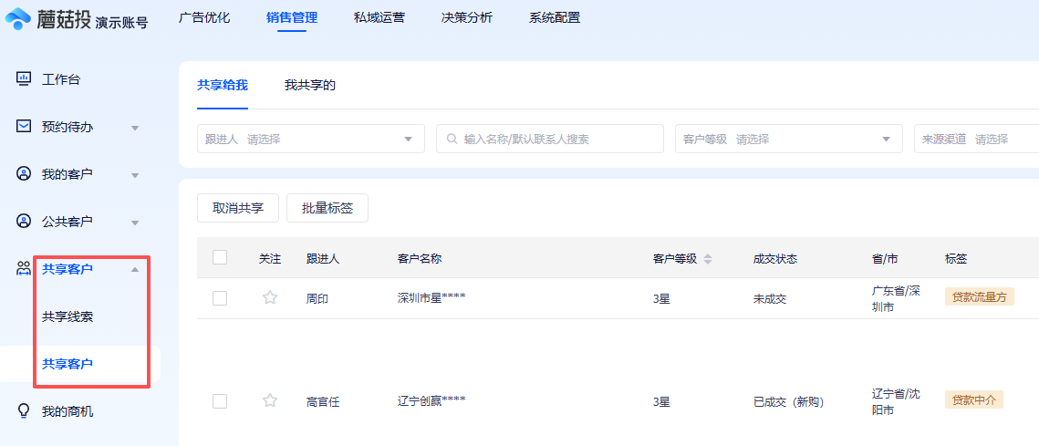The image size is (1039, 446).
Task: Click the 公共客户 person icon
Action: tap(23, 222)
